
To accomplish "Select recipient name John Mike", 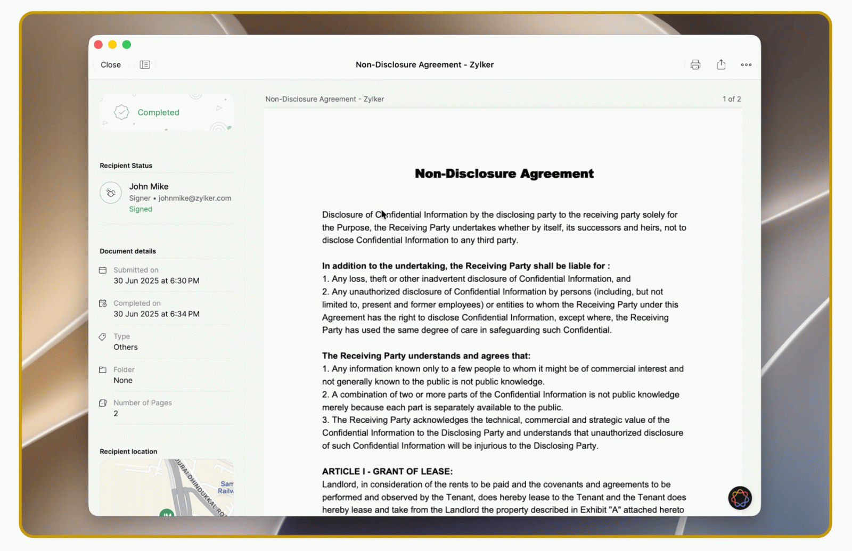I will coord(149,186).
